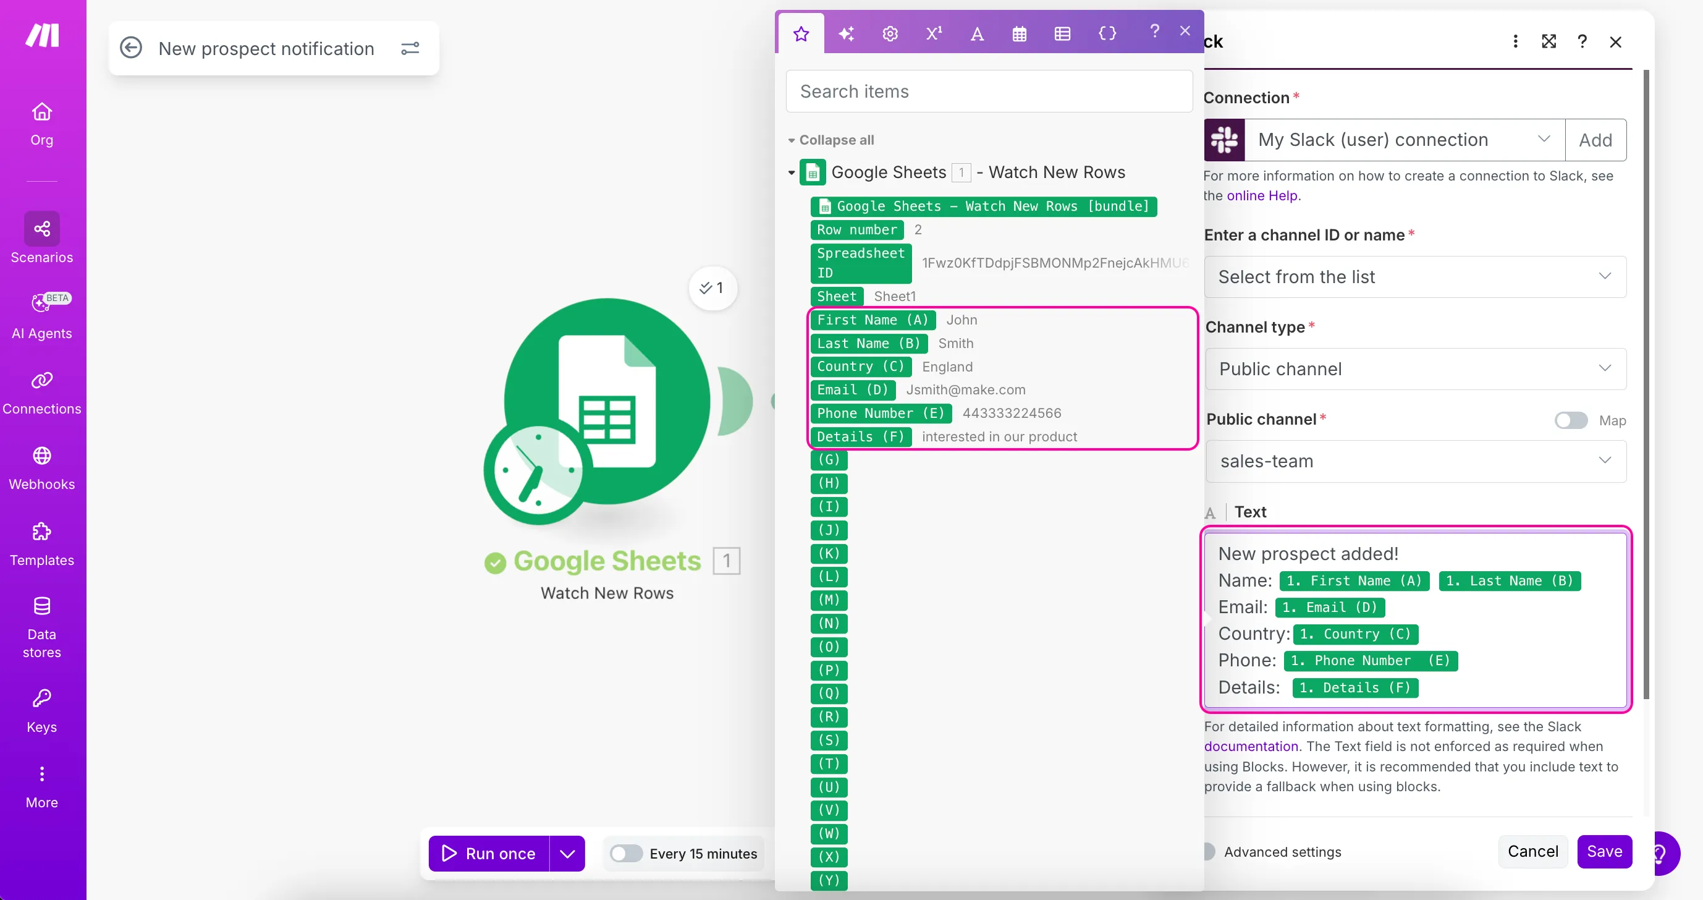Screen dimensions: 1703x900
Task: Switch to the custom variables braces tab
Action: [1107, 34]
